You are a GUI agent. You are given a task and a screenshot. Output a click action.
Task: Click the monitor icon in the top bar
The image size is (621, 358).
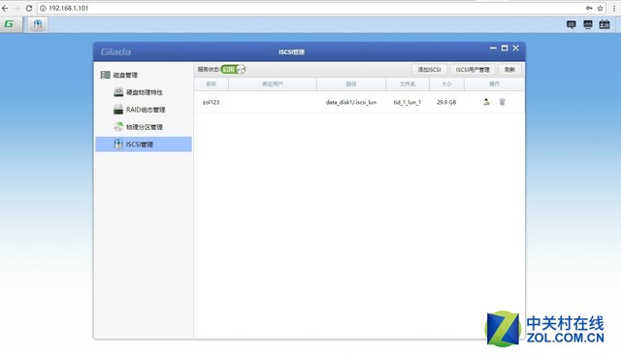tap(588, 24)
